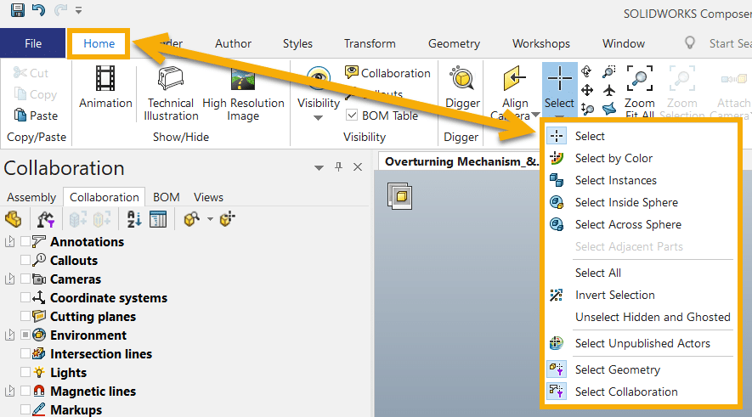Open the Animation mode

[x=105, y=87]
